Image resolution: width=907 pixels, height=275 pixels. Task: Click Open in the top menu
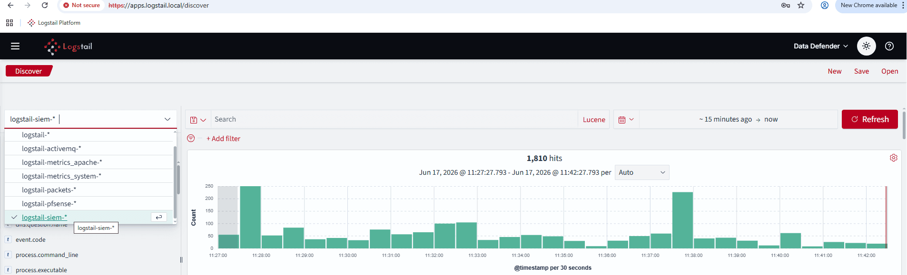[x=889, y=71]
